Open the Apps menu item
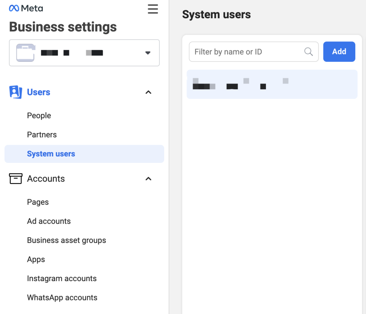The height and width of the screenshot is (314, 366). tap(36, 259)
